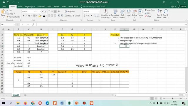Open the fill color swatch
The height and width of the screenshot is (106, 188).
40,16
